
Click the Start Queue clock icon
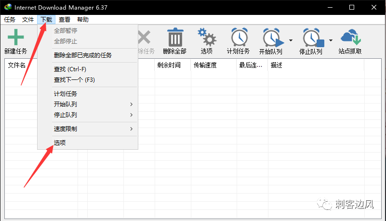click(273, 38)
